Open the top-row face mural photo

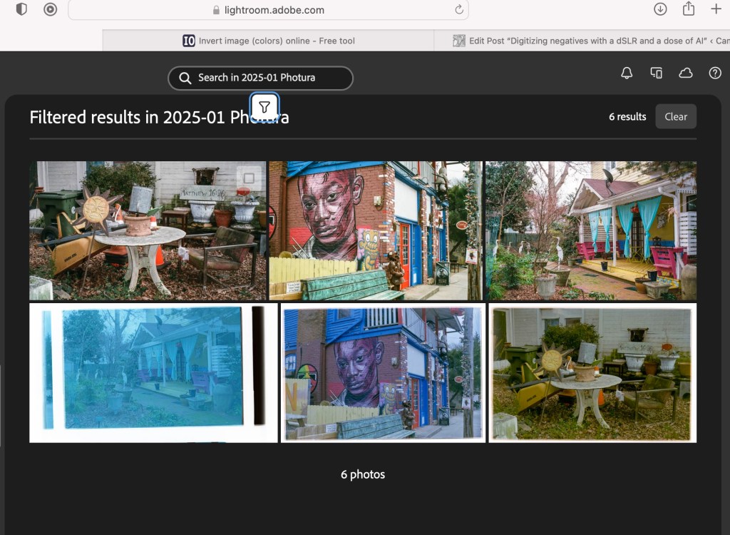pos(375,230)
